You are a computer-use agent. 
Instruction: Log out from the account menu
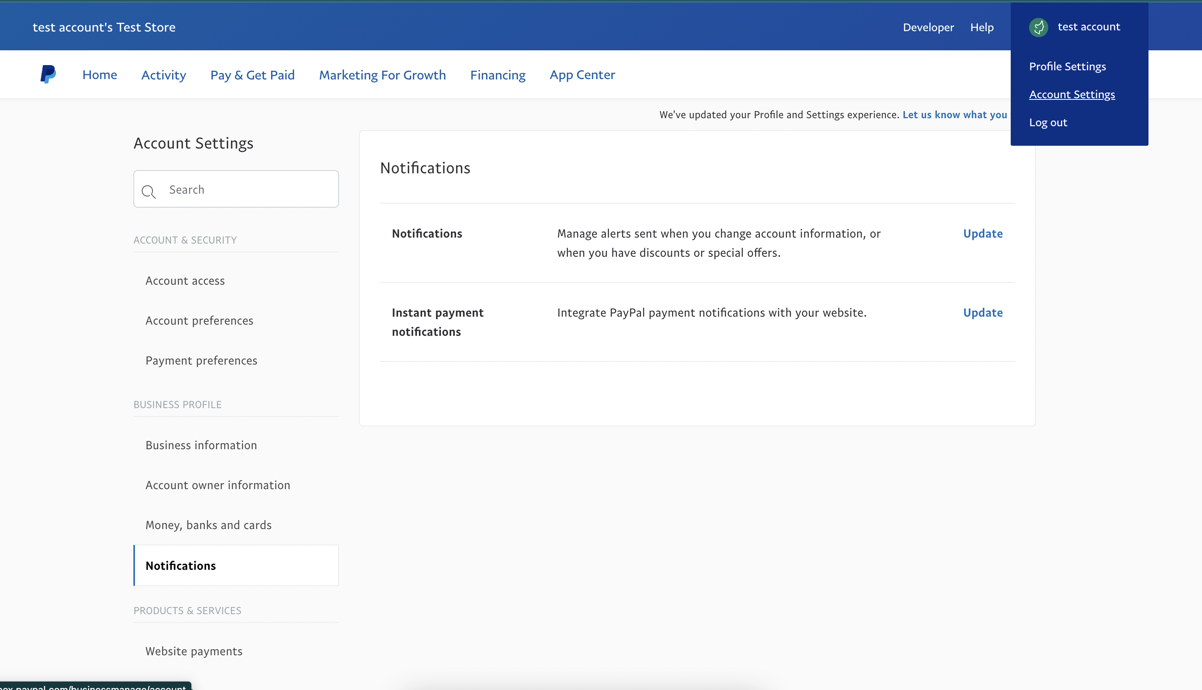pos(1047,122)
